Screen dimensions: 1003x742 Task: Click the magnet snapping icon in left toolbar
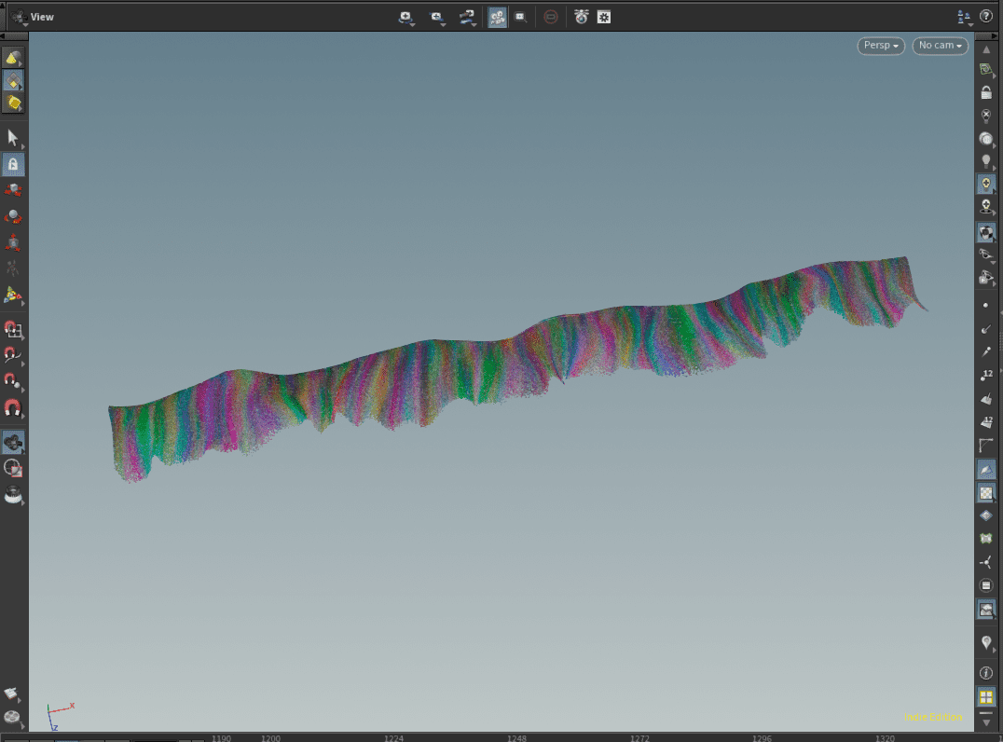[13, 409]
